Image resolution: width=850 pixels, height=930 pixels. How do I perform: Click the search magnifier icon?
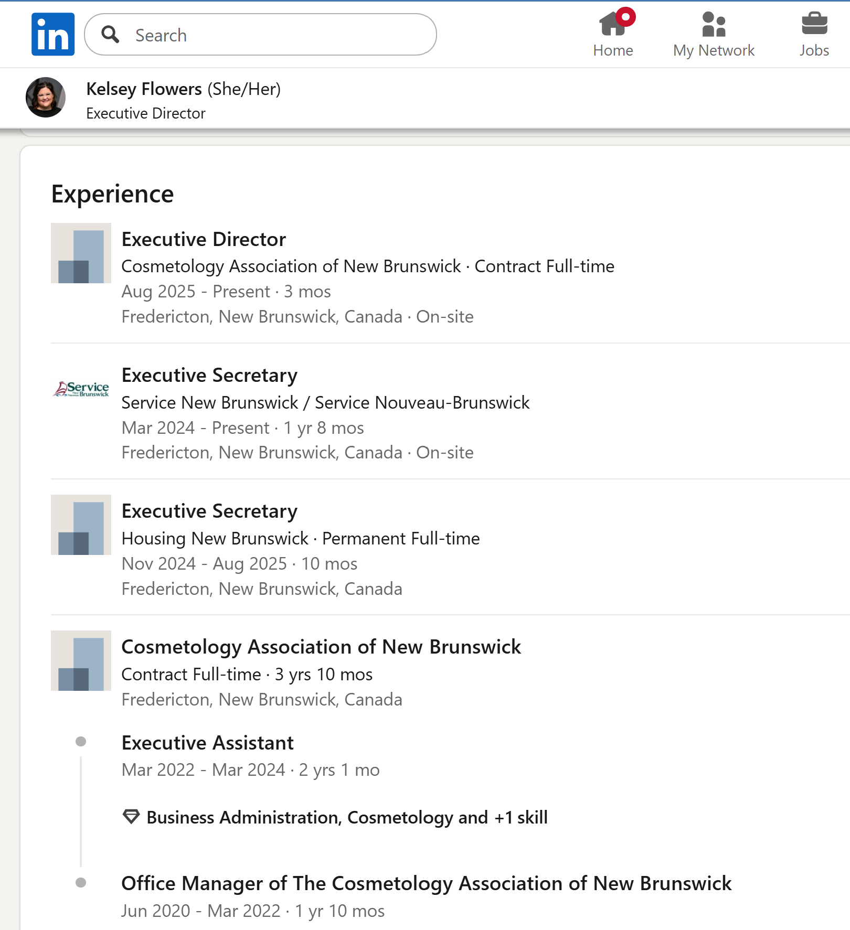click(x=110, y=35)
